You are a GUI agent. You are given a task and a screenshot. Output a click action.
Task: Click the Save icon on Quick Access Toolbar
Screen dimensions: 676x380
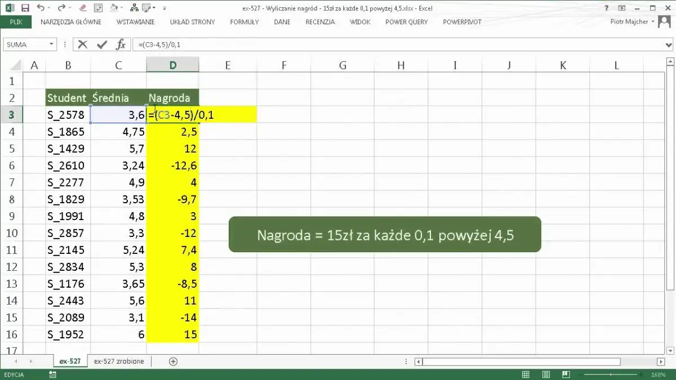[25, 7]
